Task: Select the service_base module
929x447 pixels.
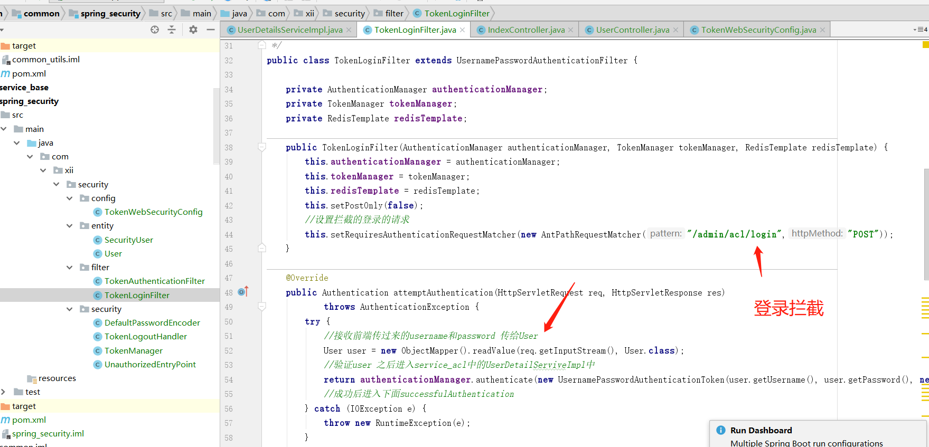Action: tap(24, 88)
